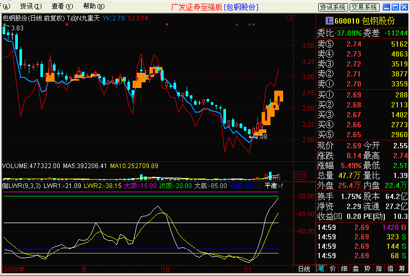The width and height of the screenshot is (410, 276).
Task: Click the 2.08 low price label
Action: [x=261, y=136]
